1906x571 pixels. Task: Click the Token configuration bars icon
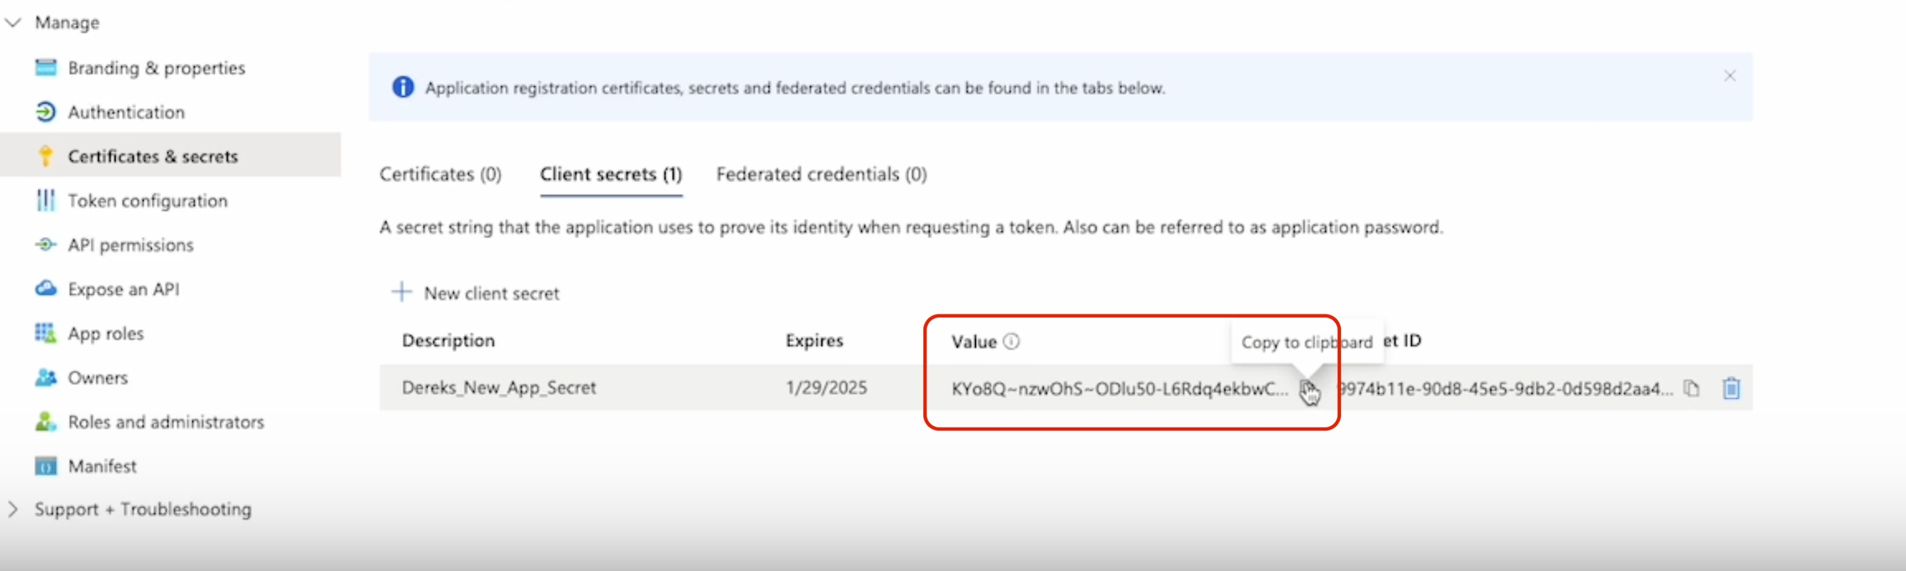tap(46, 200)
